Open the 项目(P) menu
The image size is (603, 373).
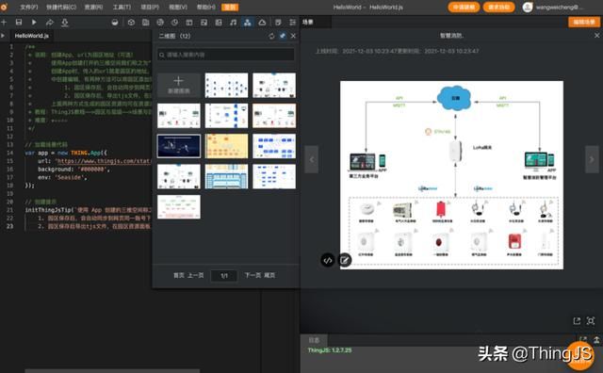150,7
